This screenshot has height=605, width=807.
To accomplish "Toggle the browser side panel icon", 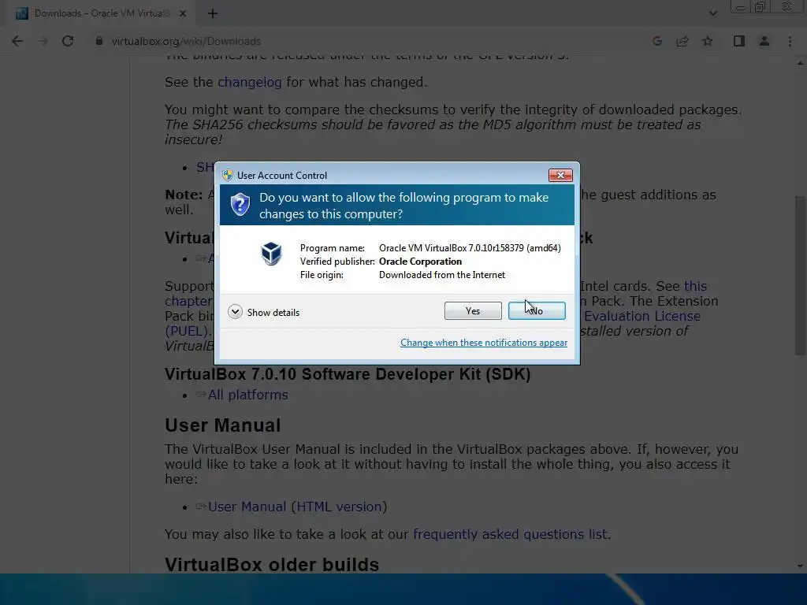I will [x=739, y=41].
